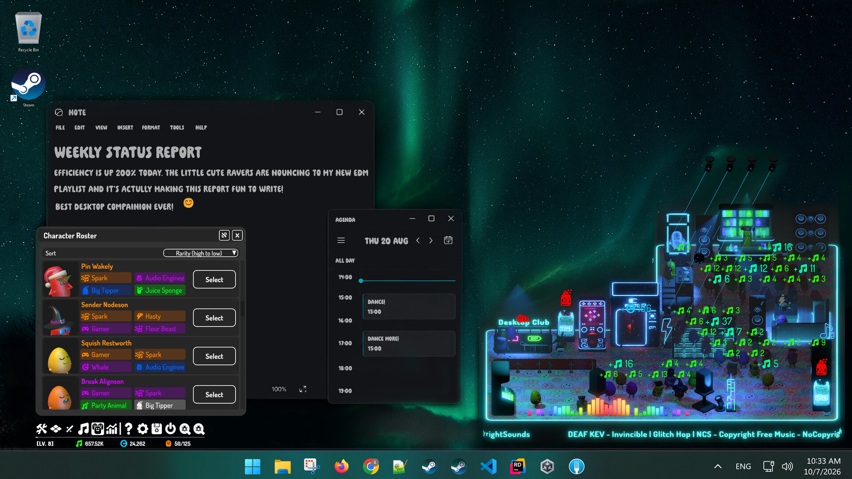Open the calendar picker icon in Agenda
852x479 pixels.
448,240
